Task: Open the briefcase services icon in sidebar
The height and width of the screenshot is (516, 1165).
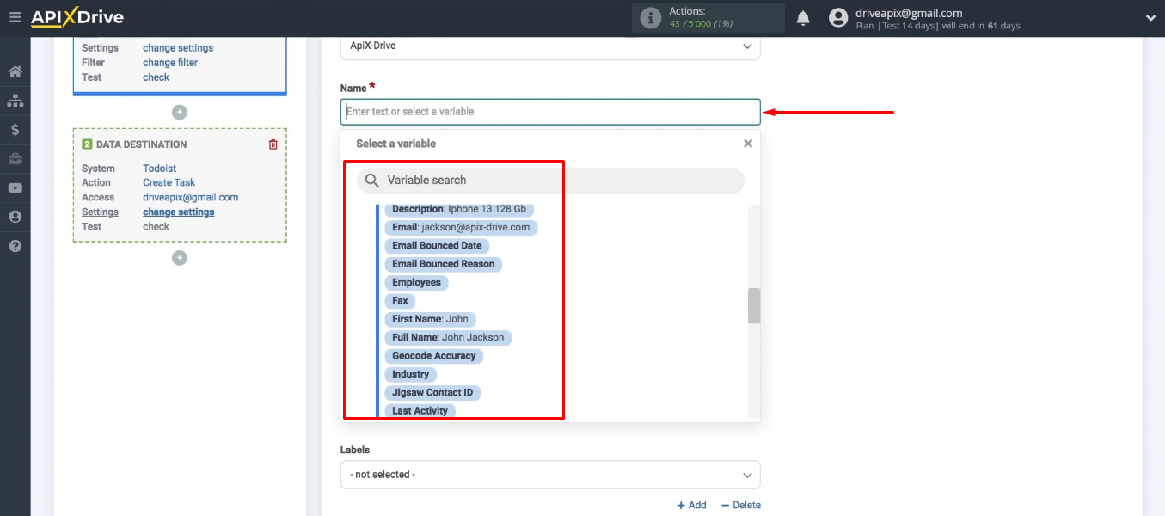Action: point(15,158)
